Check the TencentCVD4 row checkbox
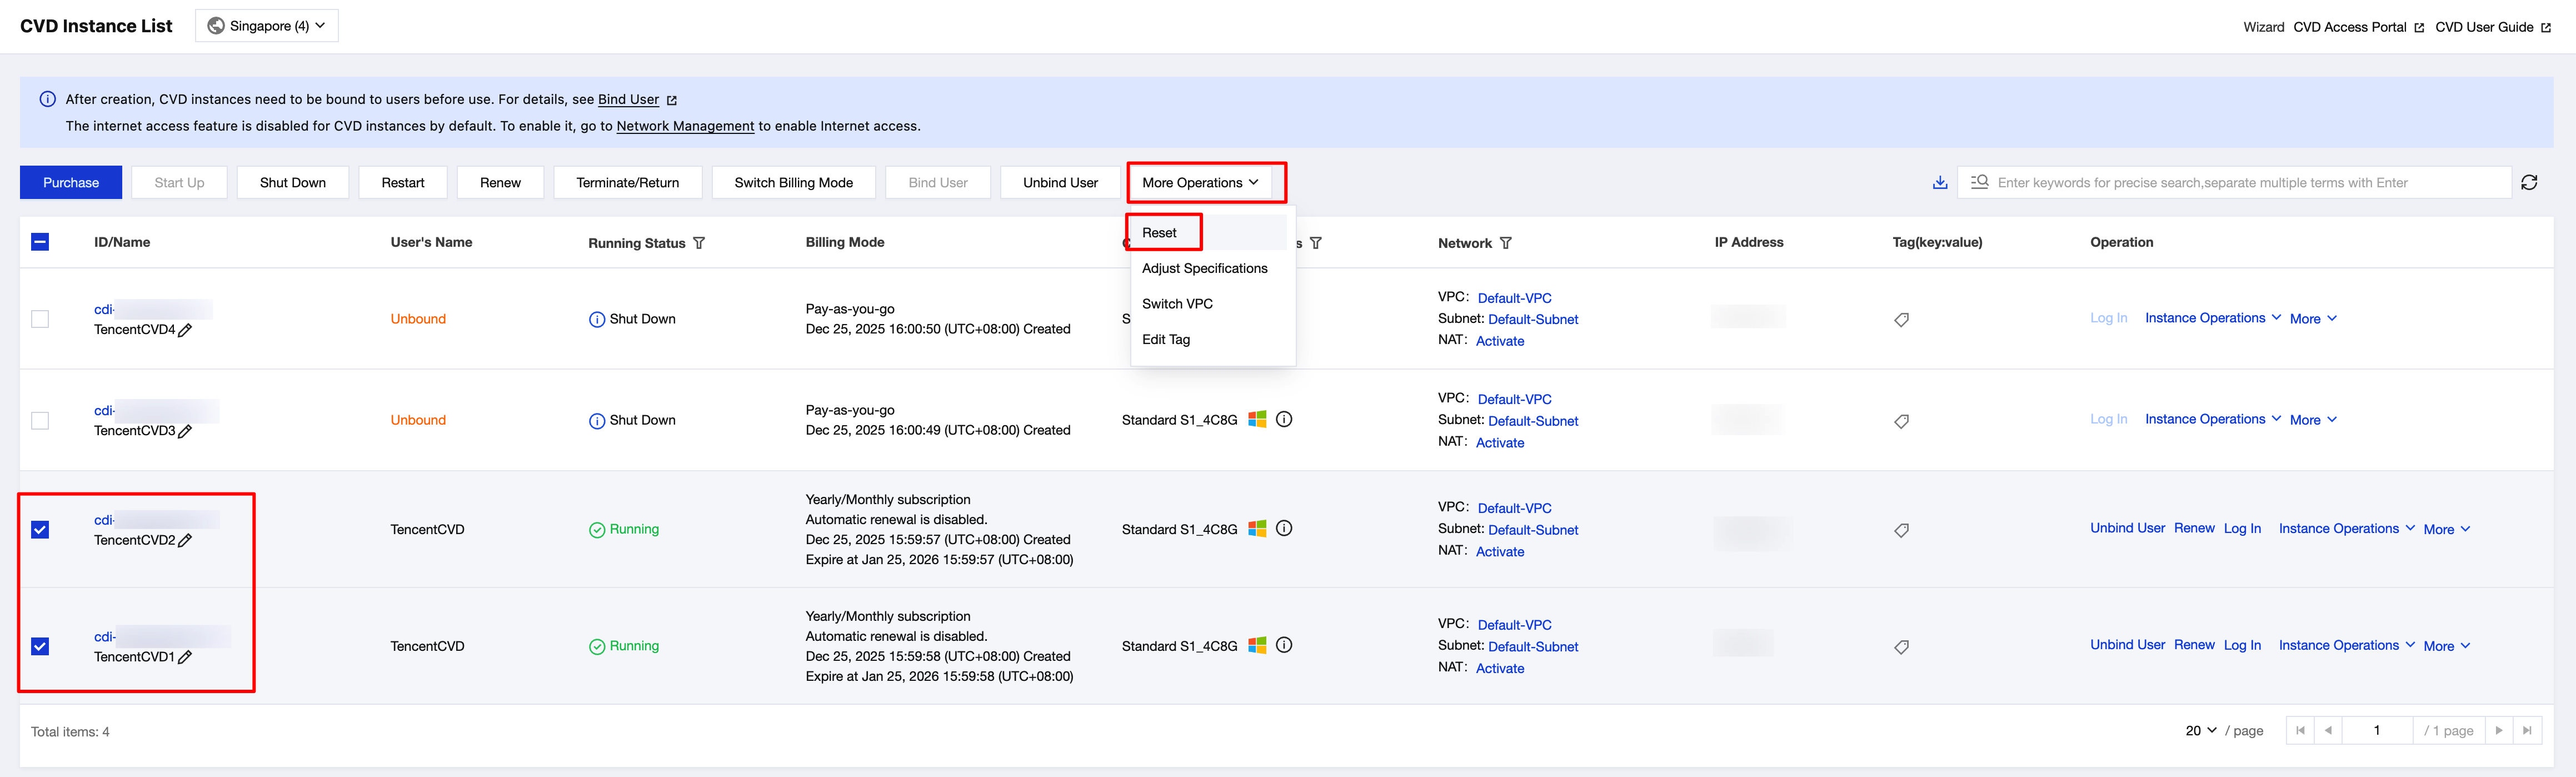 pyautogui.click(x=40, y=319)
